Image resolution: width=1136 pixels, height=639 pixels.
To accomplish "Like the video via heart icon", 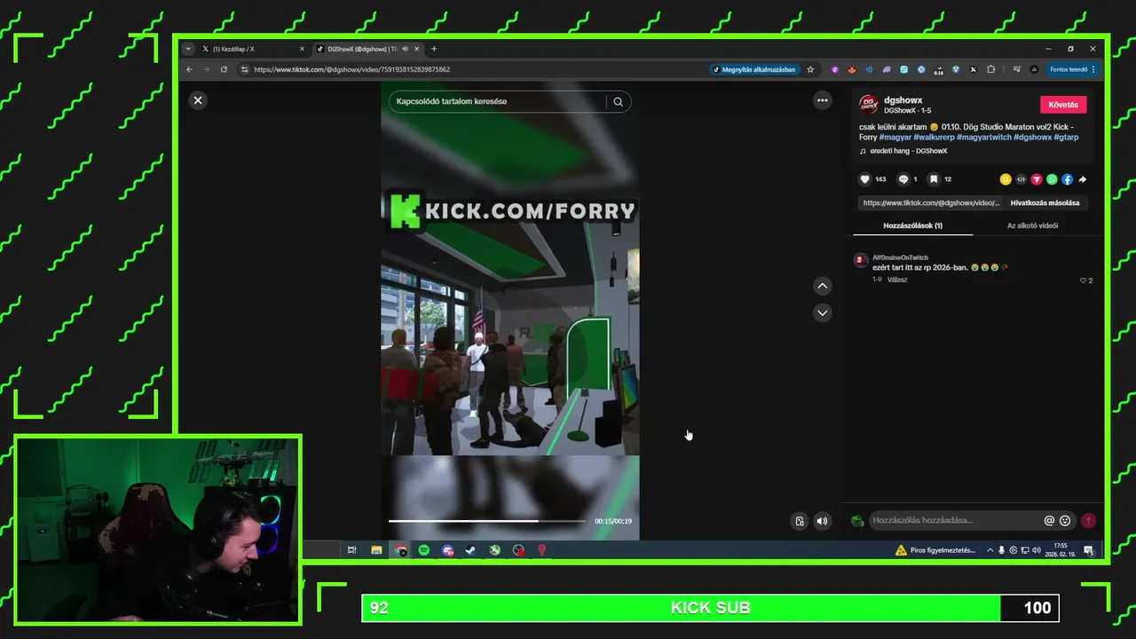I will tap(865, 179).
